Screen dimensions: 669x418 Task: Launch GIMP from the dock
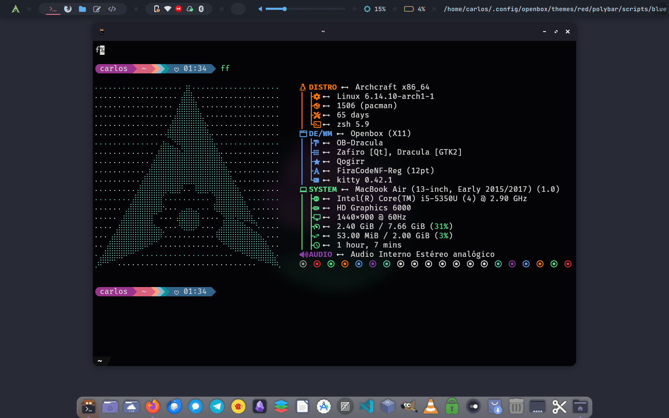[x=409, y=407]
